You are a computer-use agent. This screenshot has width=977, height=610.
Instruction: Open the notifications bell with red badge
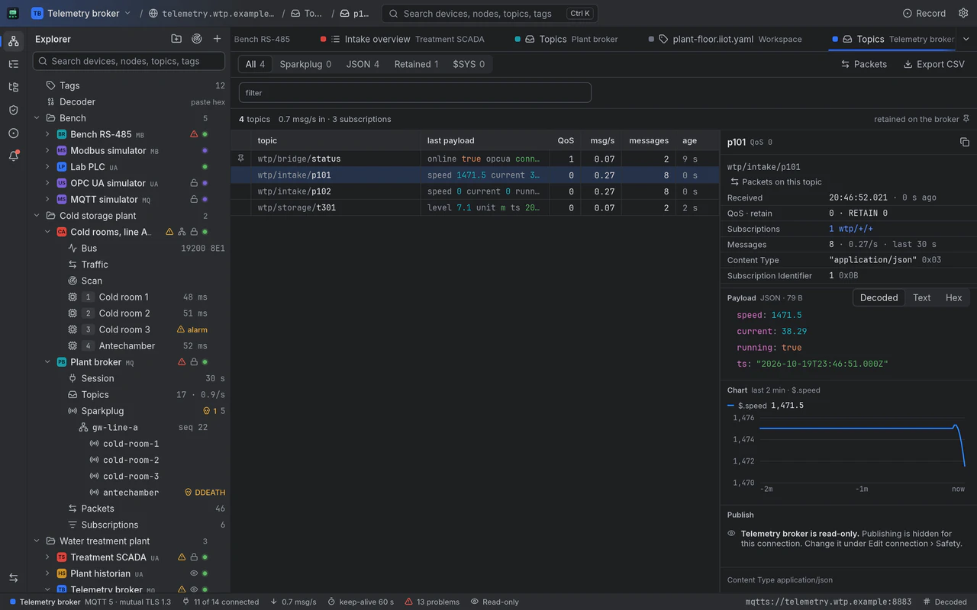point(13,156)
